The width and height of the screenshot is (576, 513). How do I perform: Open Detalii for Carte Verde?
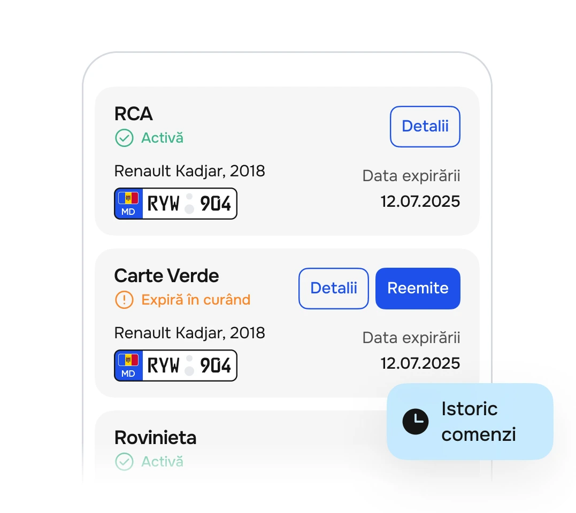pos(334,289)
